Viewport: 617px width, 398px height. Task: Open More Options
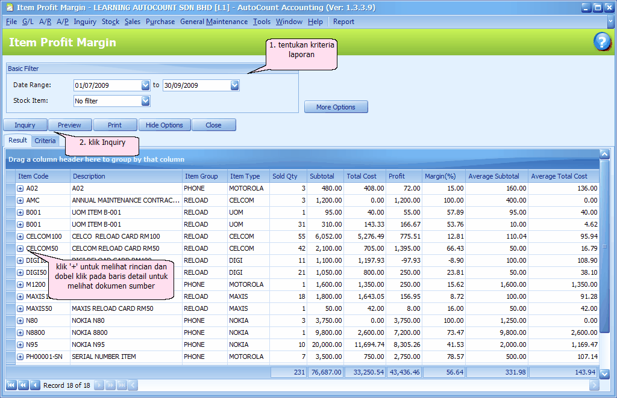point(336,106)
